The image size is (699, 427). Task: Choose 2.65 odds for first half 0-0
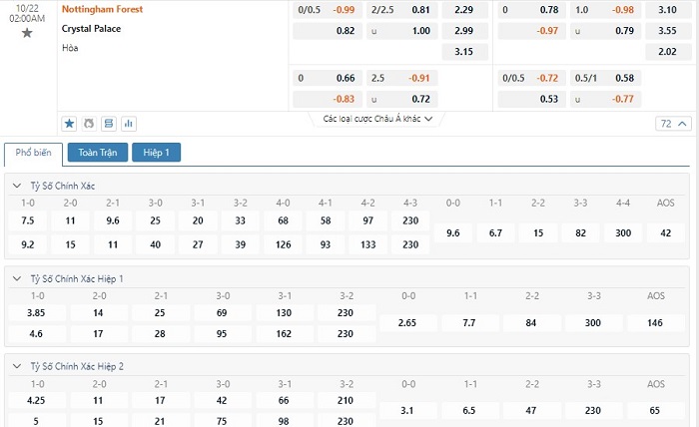(408, 323)
